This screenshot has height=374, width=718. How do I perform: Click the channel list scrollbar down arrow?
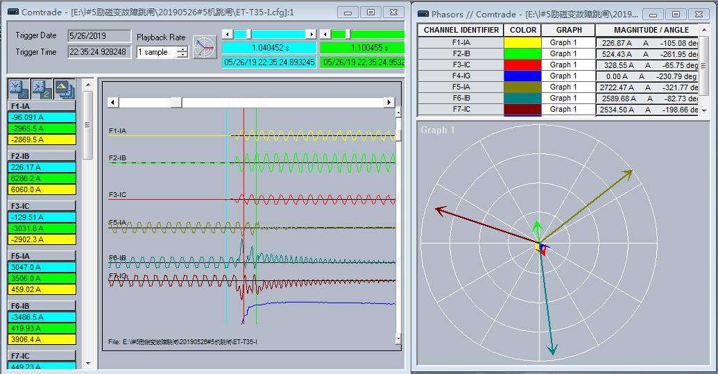pos(88,364)
